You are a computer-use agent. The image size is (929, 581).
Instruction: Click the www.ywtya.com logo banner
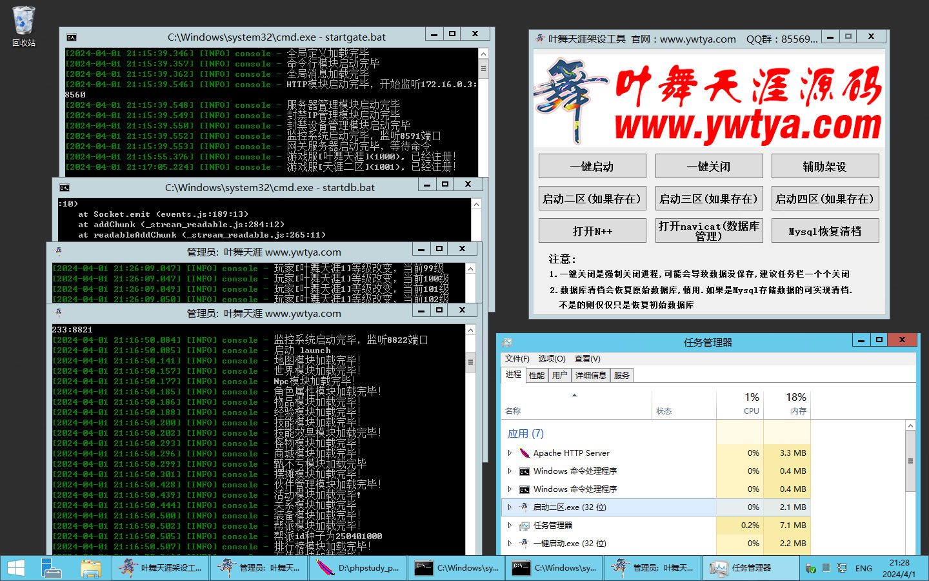709,100
